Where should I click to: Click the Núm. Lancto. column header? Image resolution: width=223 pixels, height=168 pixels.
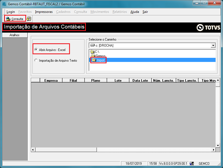(x=164, y=80)
